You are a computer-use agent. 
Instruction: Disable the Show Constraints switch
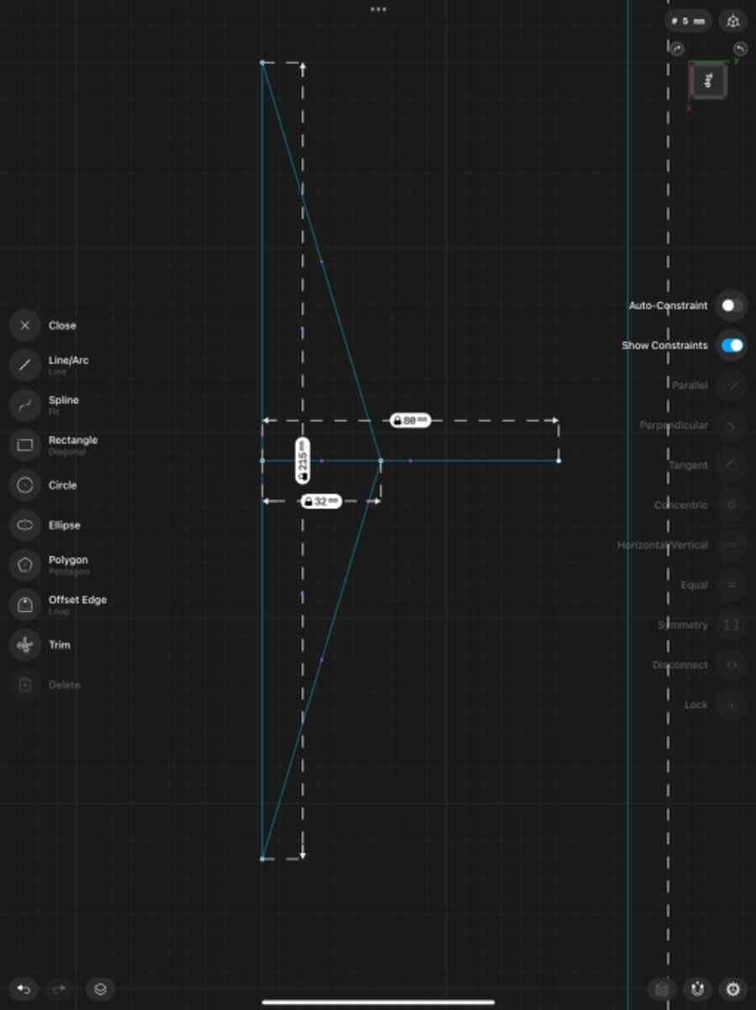click(x=732, y=345)
